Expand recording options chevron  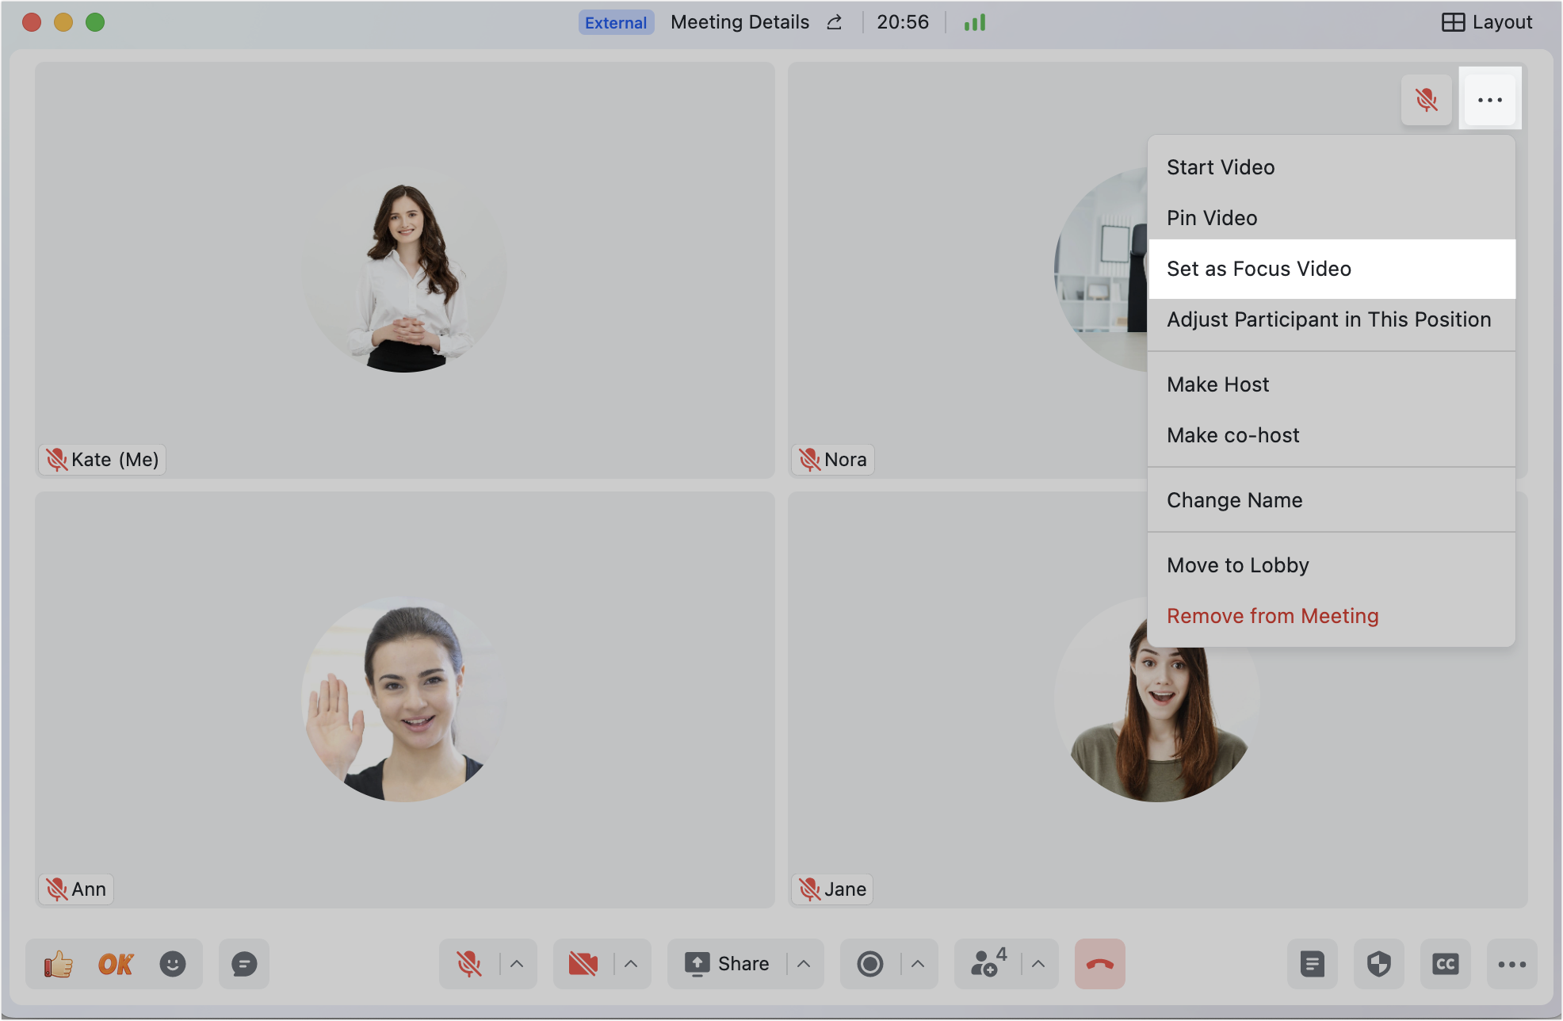(x=918, y=964)
